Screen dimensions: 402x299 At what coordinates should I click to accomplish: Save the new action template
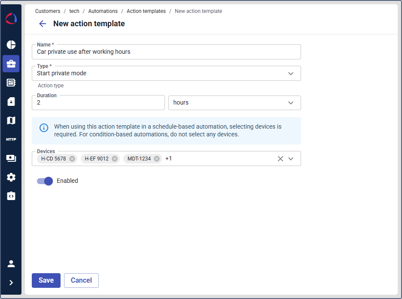[x=46, y=280]
